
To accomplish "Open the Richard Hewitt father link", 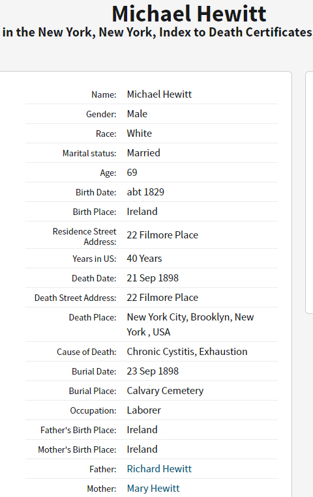I will tap(159, 469).
